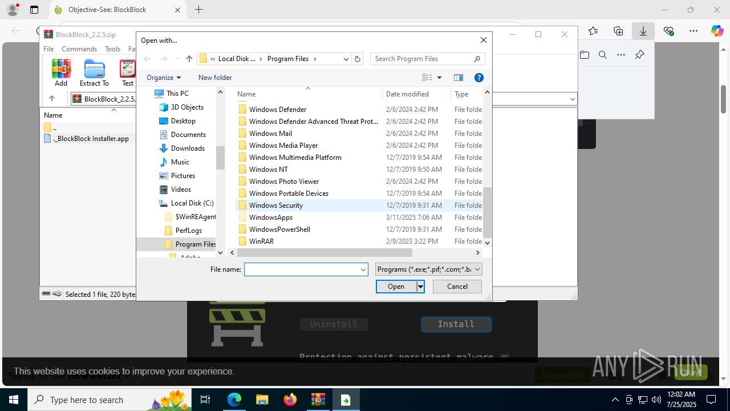Open Windows Start menu
The height and width of the screenshot is (411, 730).
14,400
